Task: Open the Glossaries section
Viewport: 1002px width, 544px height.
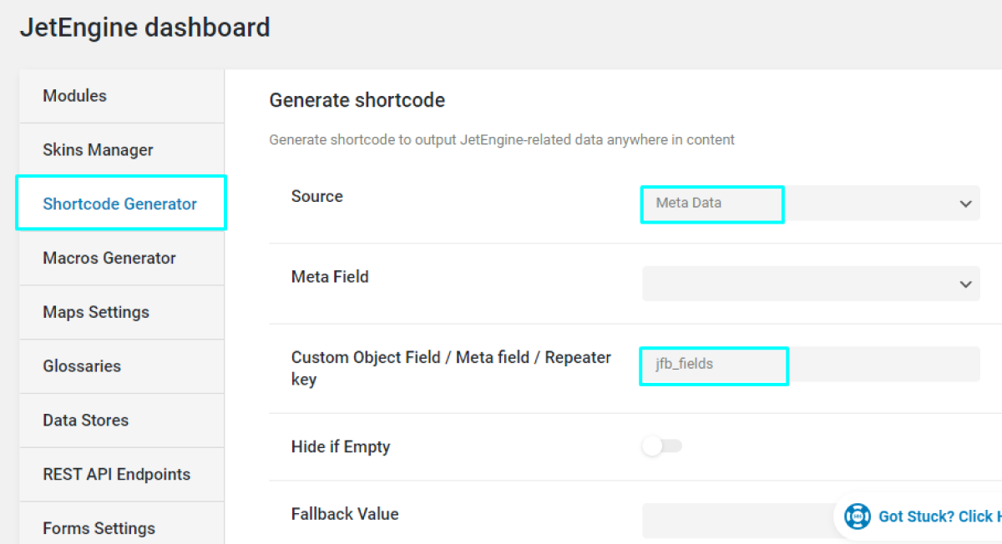Action: (81, 365)
